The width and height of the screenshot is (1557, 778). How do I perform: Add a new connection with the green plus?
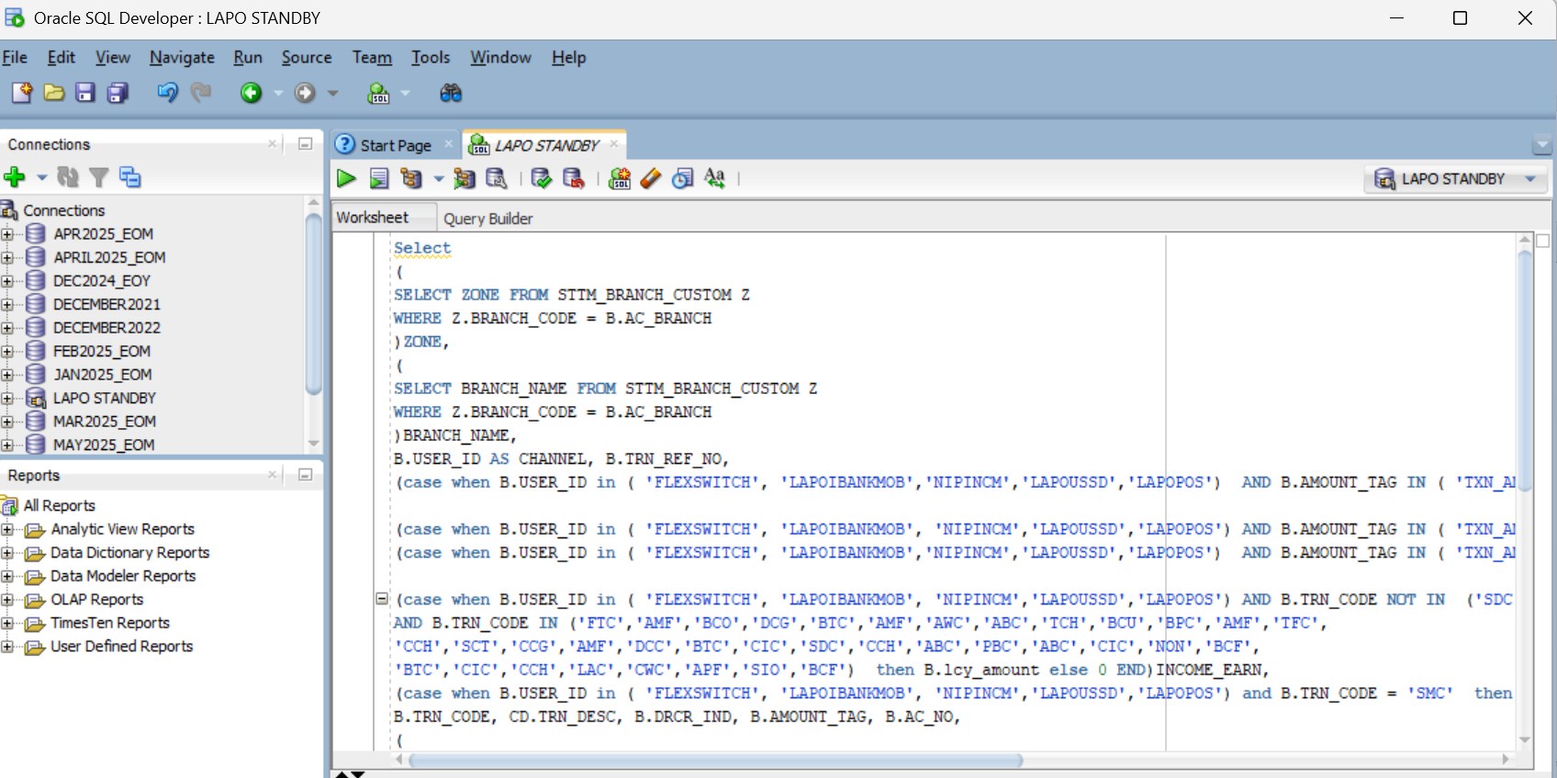coord(15,177)
